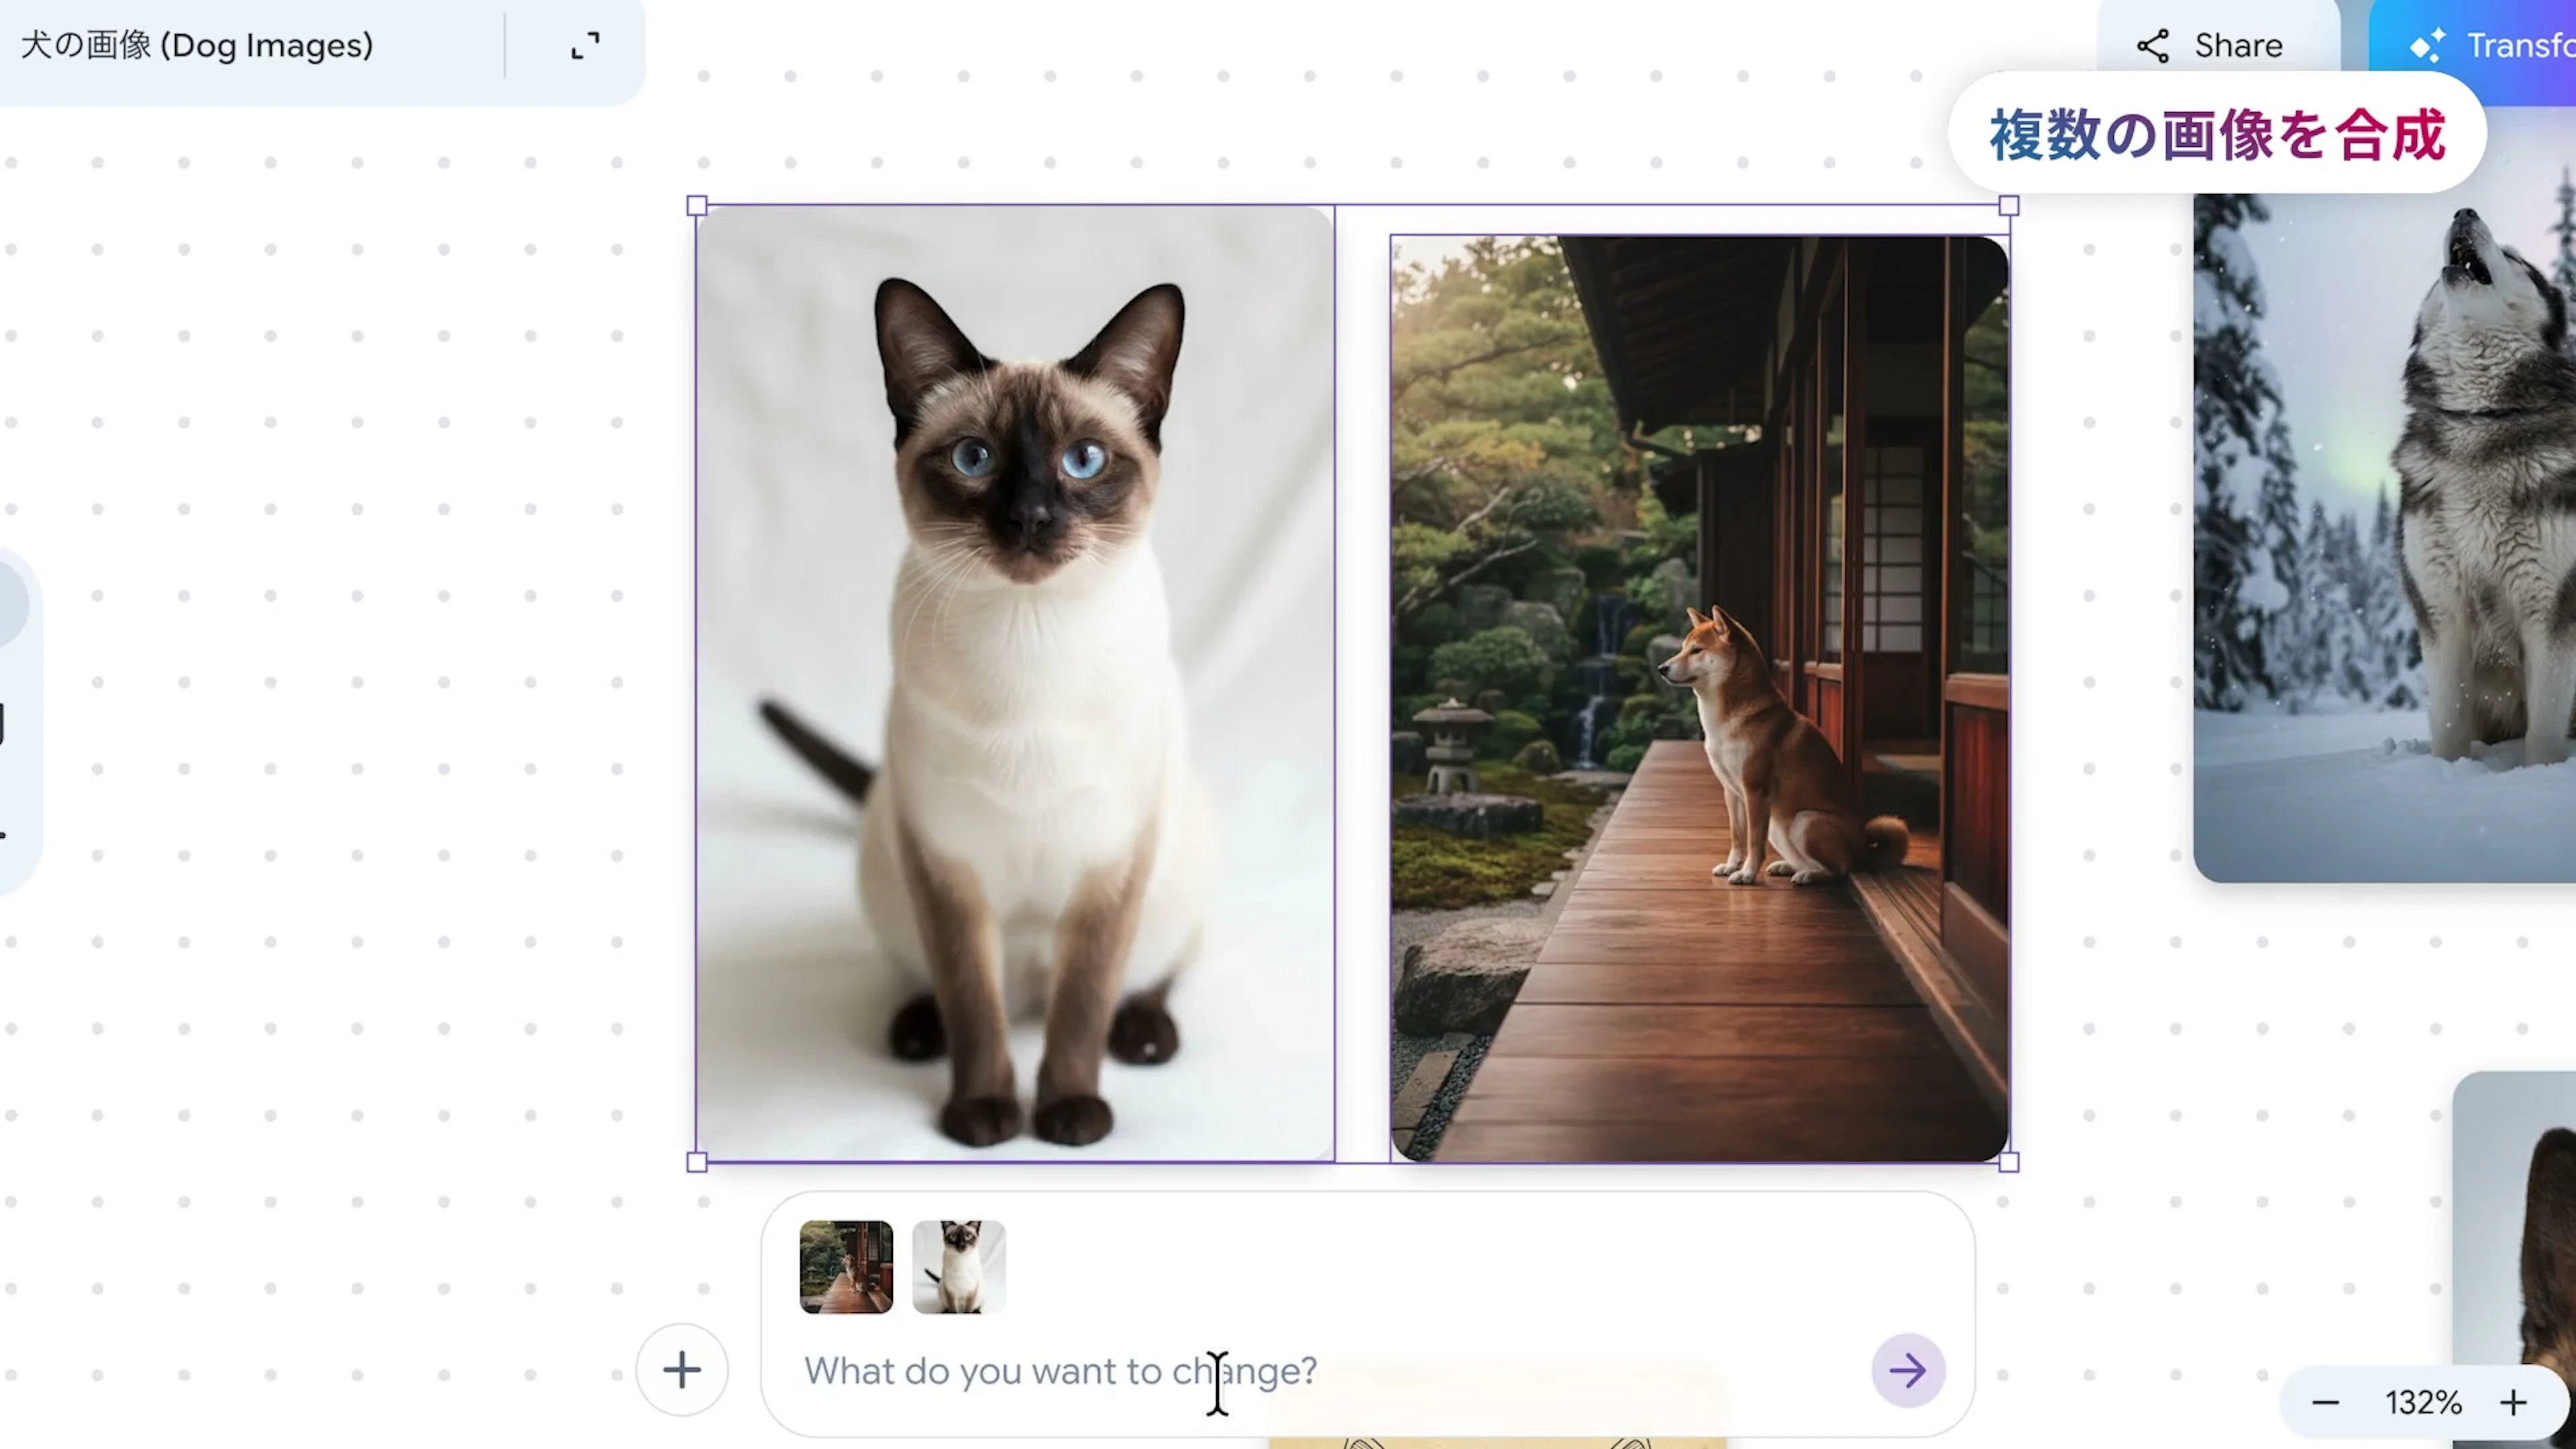Zoom out with minus button
Viewport: 2576px width, 1449px height.
pyautogui.click(x=2325, y=1403)
